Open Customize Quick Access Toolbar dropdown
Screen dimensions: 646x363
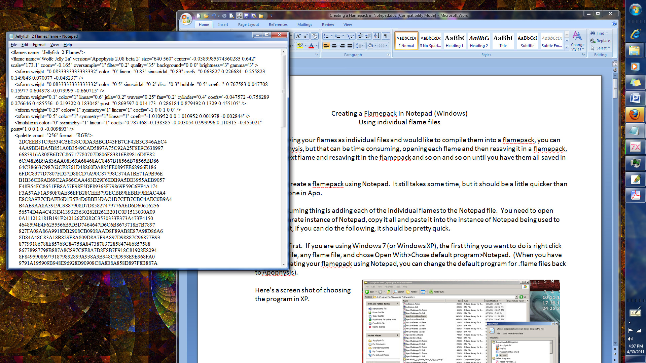click(271, 16)
